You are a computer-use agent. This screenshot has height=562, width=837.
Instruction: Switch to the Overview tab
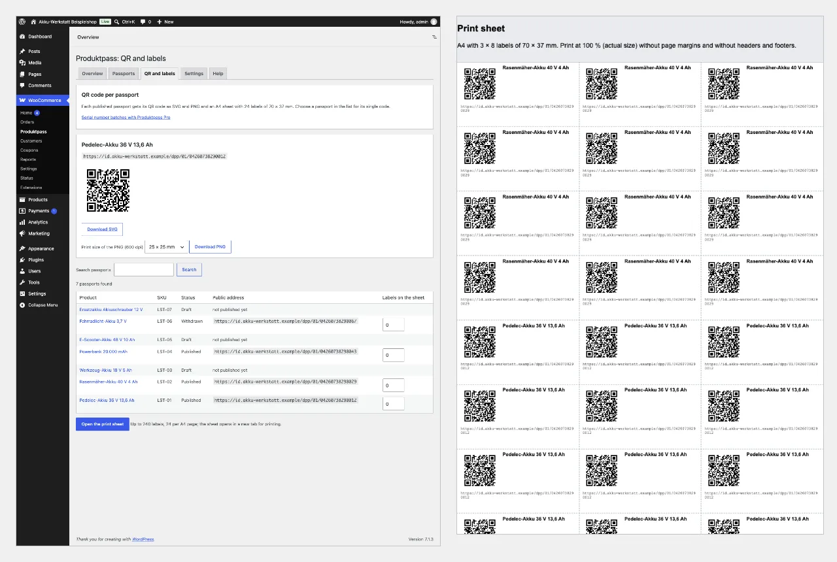pyautogui.click(x=92, y=73)
